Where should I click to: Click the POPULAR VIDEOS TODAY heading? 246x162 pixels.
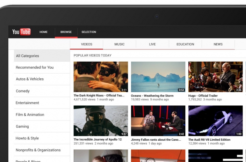point(92,55)
